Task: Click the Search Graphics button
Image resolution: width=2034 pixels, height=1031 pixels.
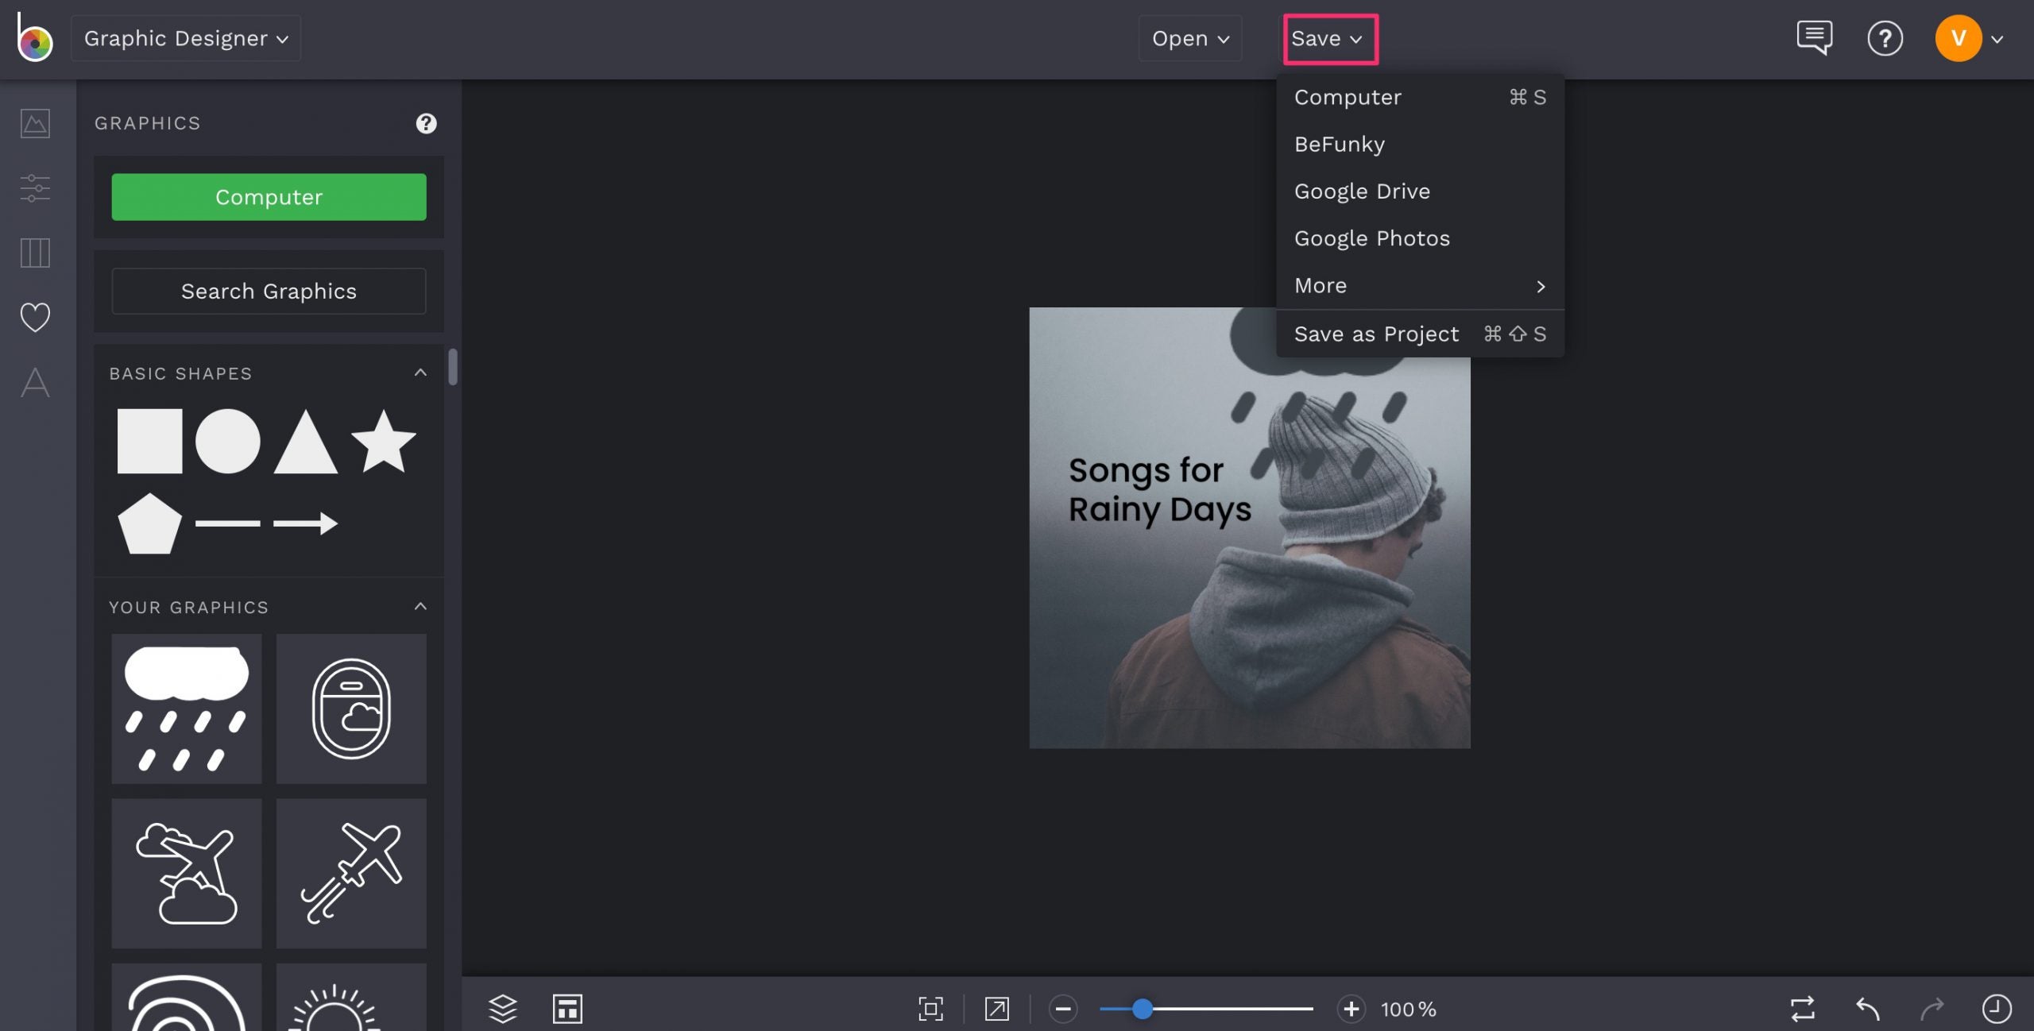Action: pyautogui.click(x=269, y=291)
